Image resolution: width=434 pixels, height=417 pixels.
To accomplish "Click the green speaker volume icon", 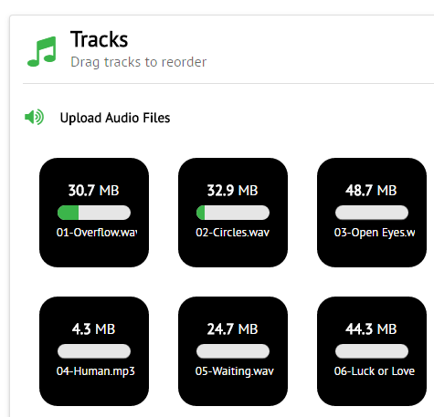I will click(x=34, y=117).
